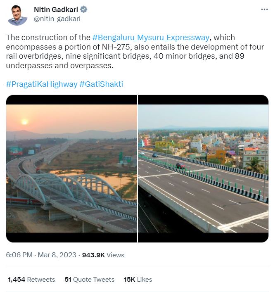Viewport: 273px width, 292px height.
Task: Open the left sunset bridge photo
Action: coord(71,169)
